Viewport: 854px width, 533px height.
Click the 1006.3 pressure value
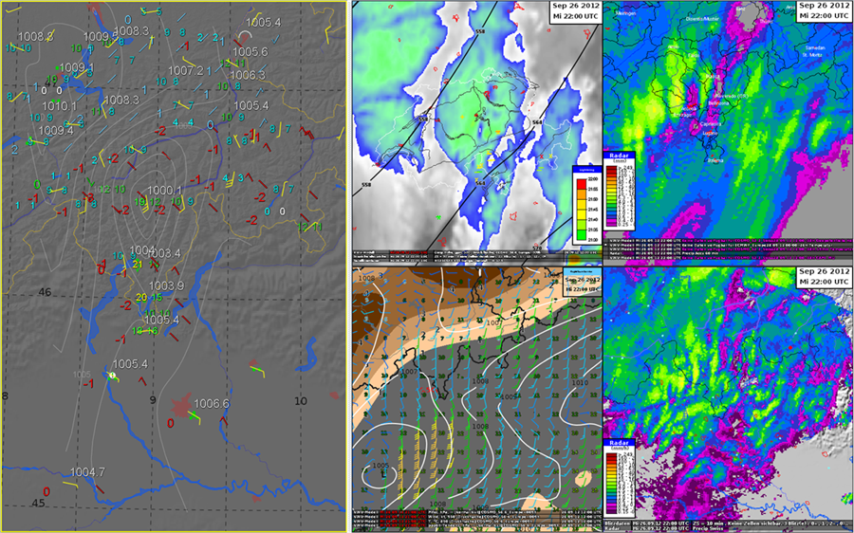pyautogui.click(x=248, y=75)
